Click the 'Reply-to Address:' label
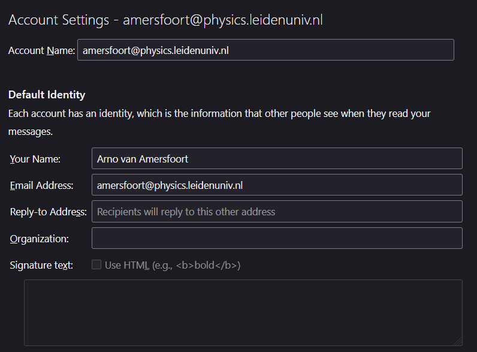 click(48, 212)
